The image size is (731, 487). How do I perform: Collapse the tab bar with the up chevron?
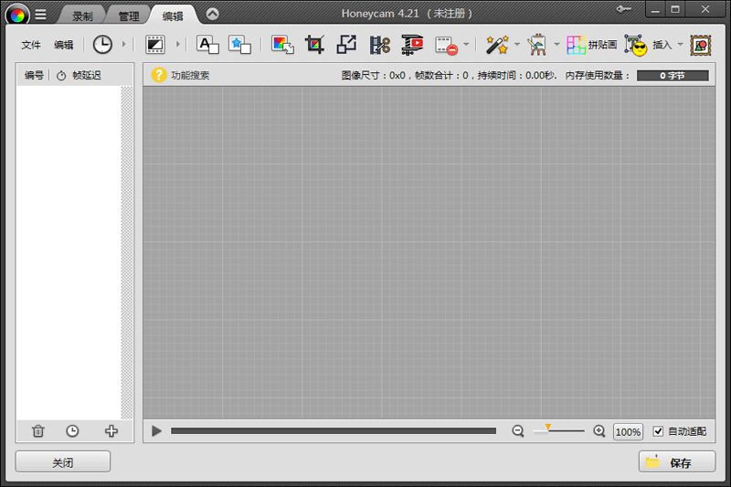212,14
